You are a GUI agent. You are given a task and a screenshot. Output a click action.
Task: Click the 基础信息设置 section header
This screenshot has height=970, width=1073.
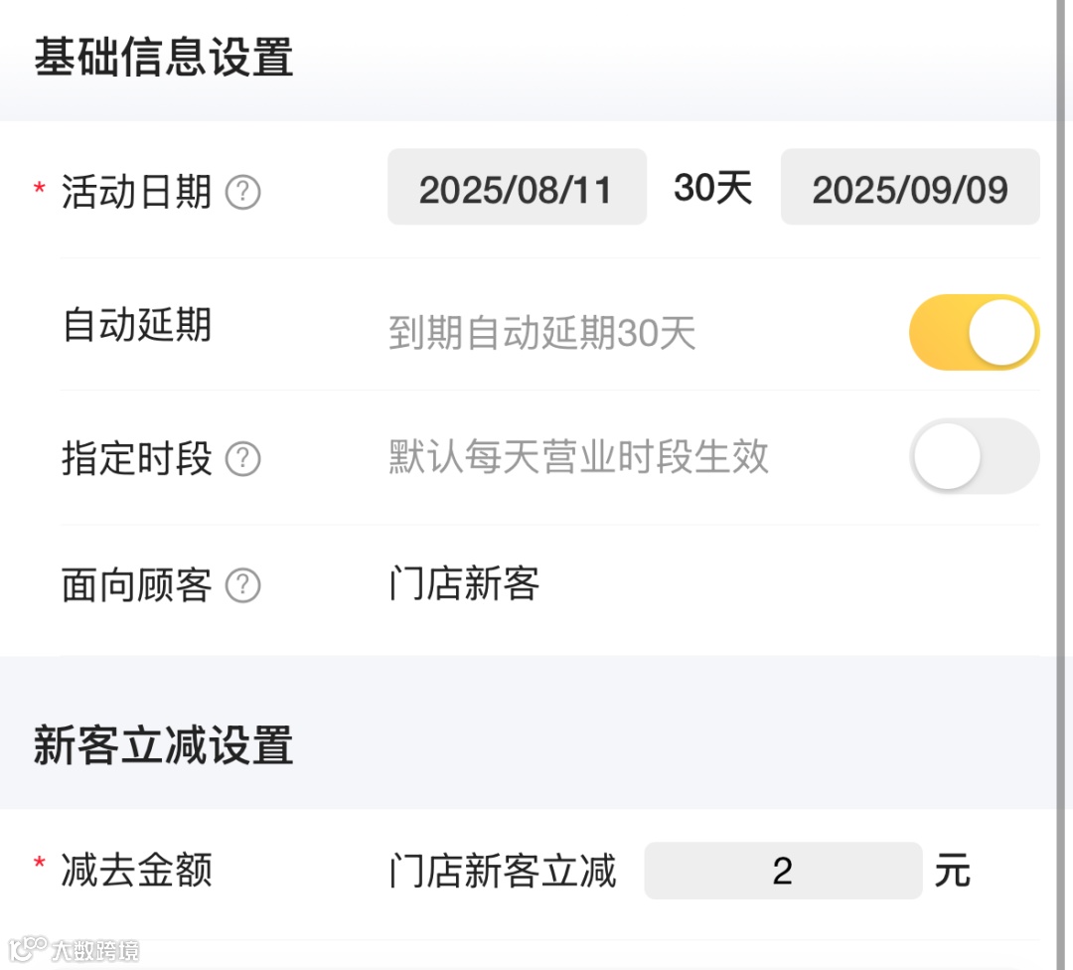click(x=164, y=58)
